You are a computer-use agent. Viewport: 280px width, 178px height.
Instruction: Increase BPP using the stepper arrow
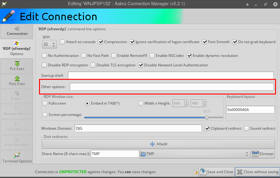pos(54,43)
